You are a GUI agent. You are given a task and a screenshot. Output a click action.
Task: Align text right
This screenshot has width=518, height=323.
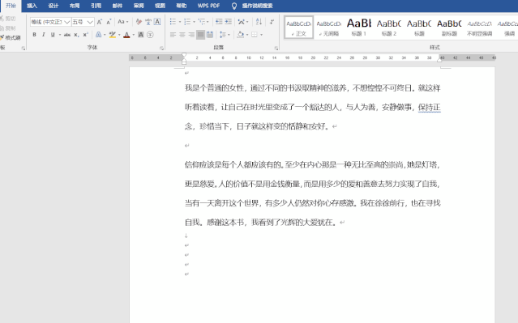click(x=191, y=35)
